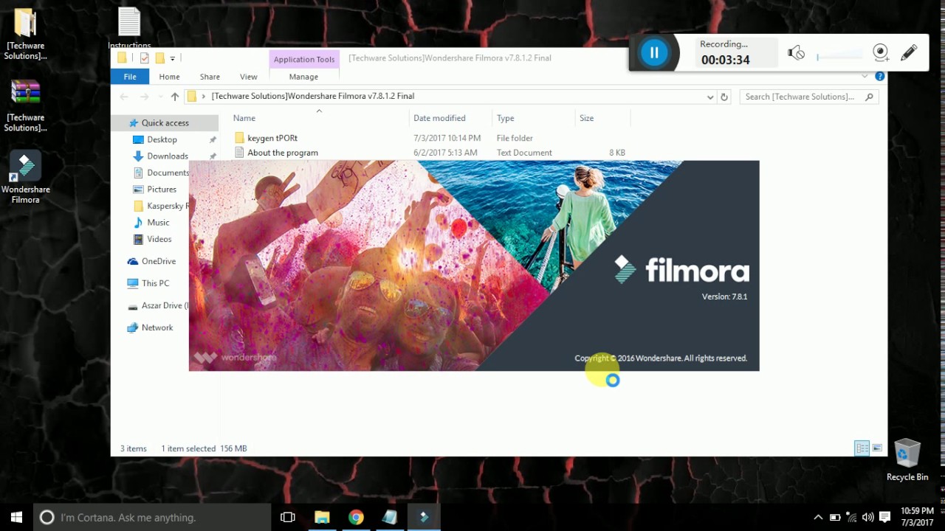The image size is (945, 531).
Task: Adjust the recorder volume slider
Action: [x=839, y=56]
